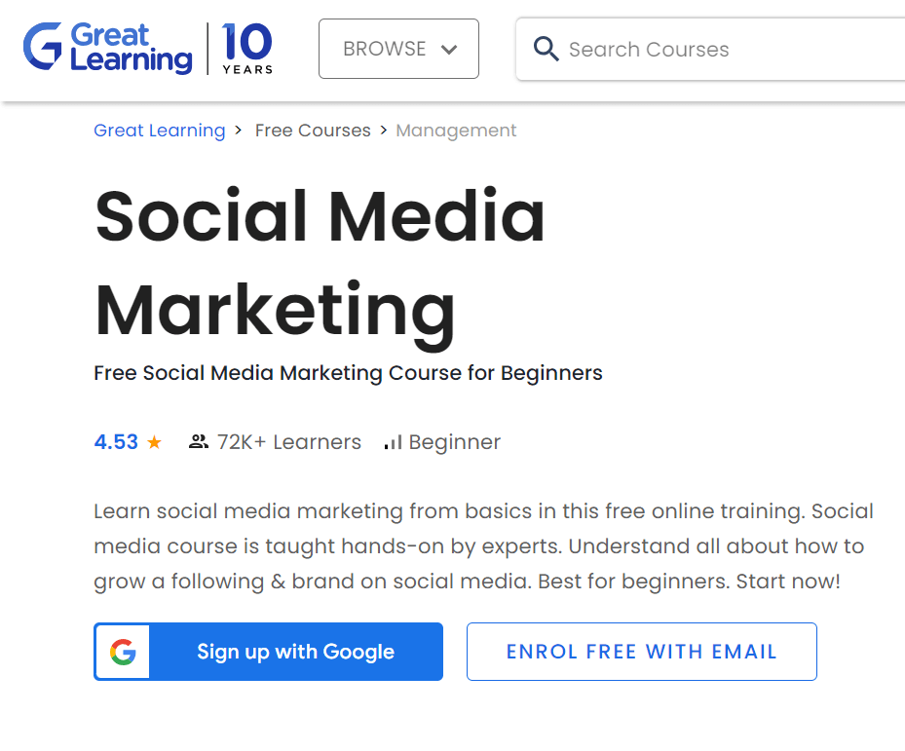Click the magnifying glass search icon
Image resolution: width=905 pixels, height=751 pixels.
(546, 49)
